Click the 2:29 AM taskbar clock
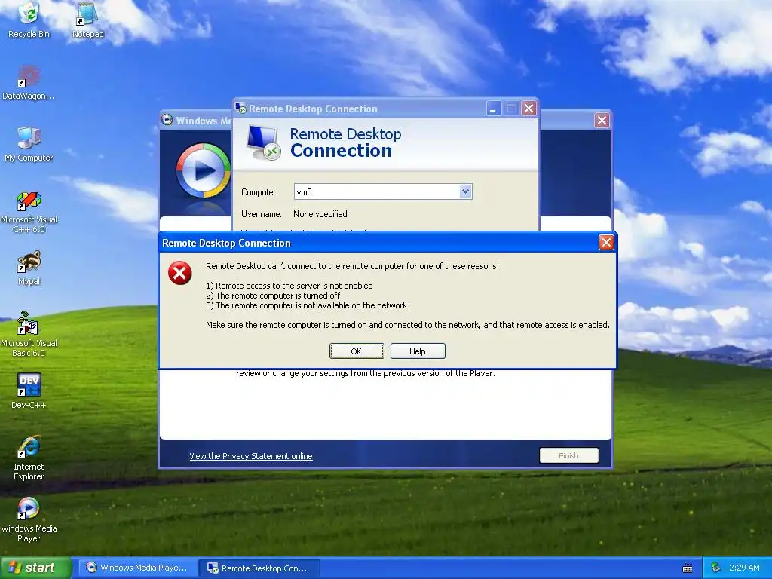Screen dimensions: 772x579 coord(744,568)
